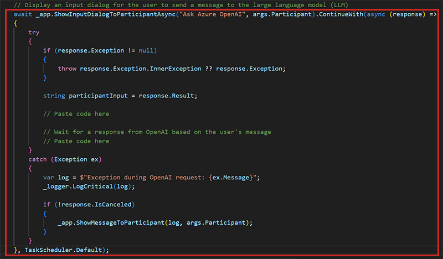Click the 'string' type keyword
Screen dimensions: 443x259
click(x=54, y=96)
